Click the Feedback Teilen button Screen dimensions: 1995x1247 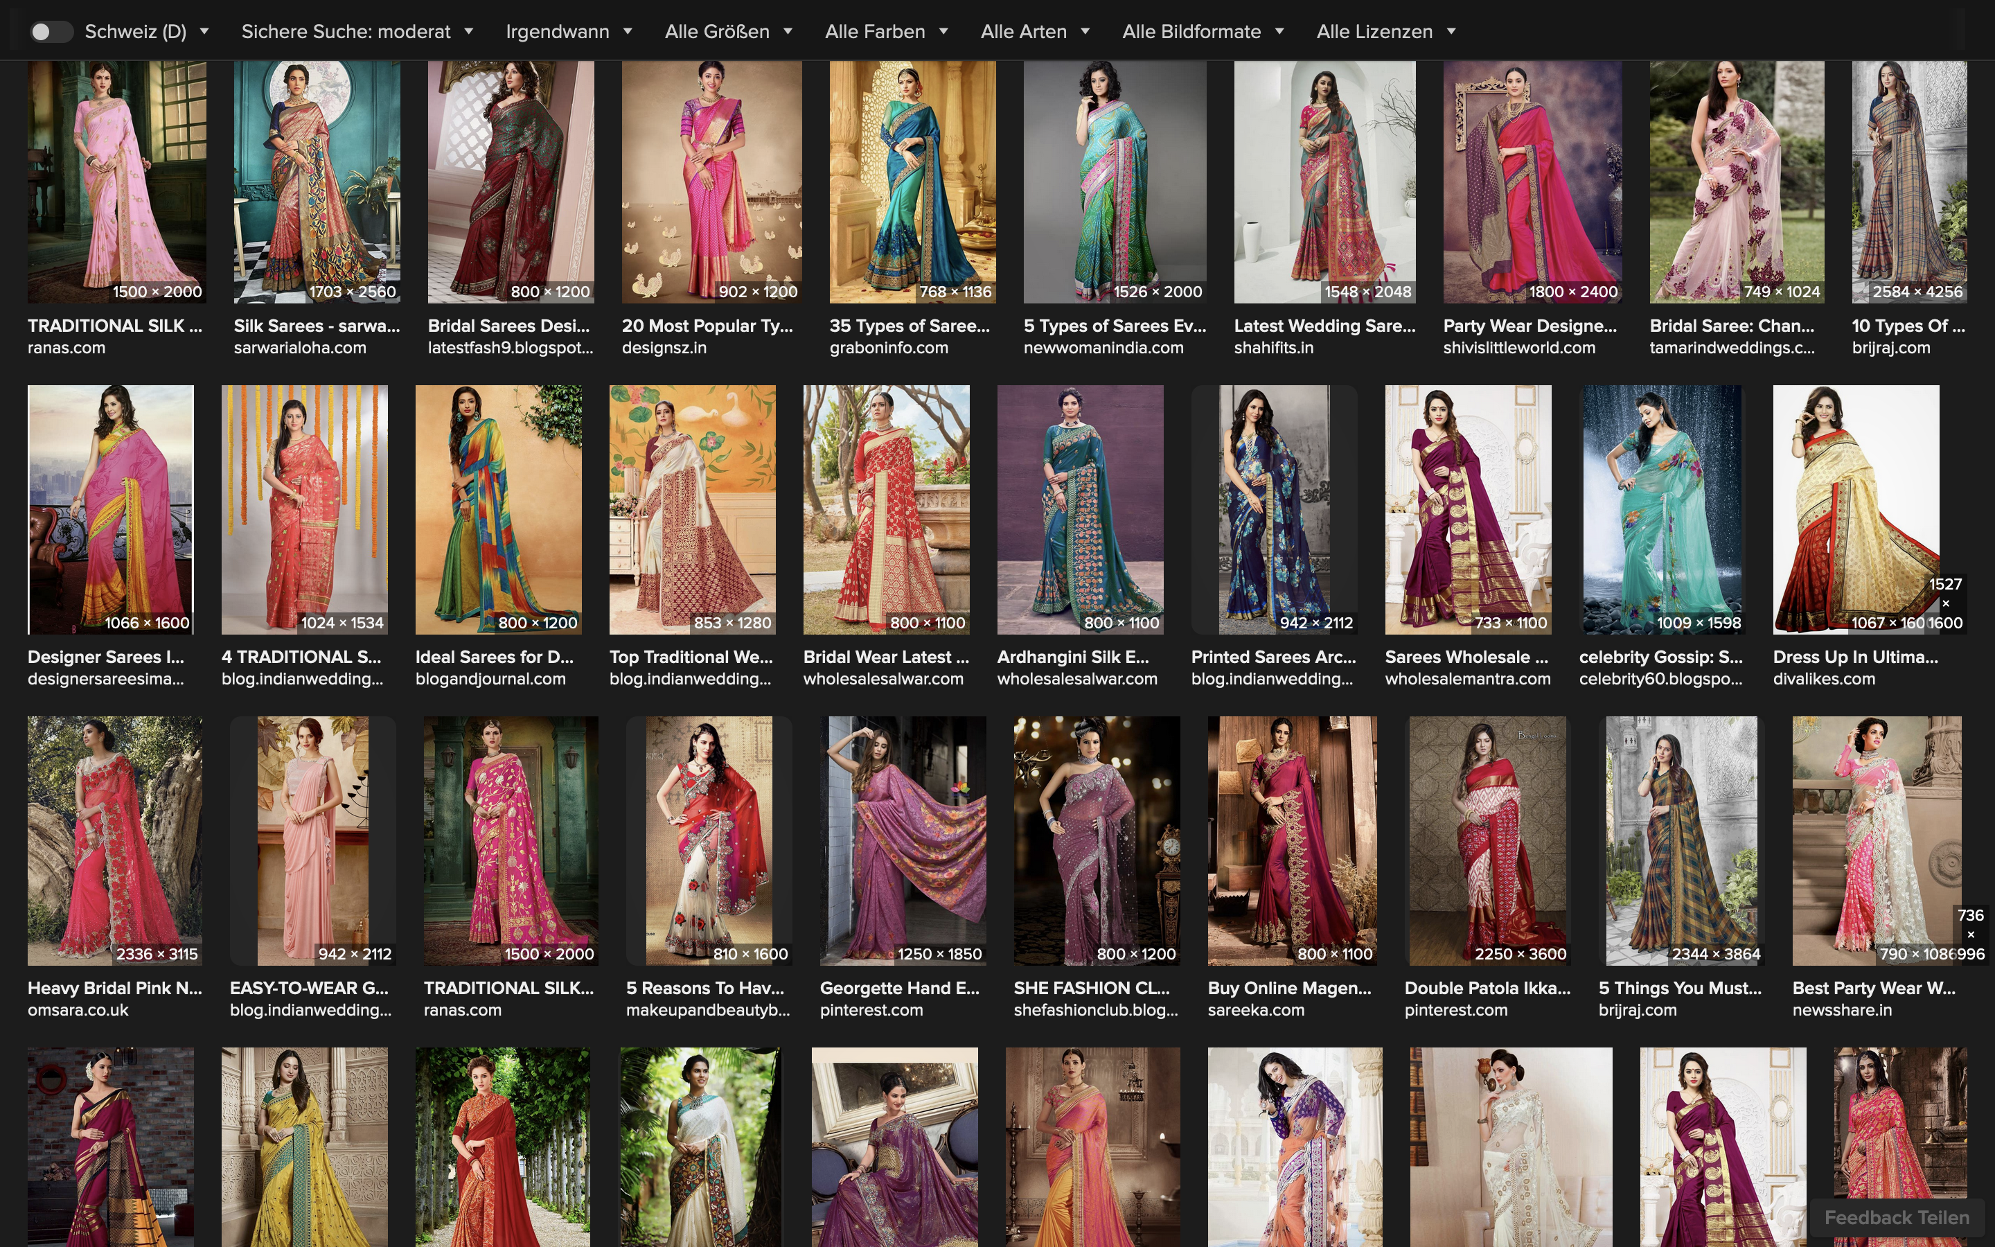tap(1896, 1217)
